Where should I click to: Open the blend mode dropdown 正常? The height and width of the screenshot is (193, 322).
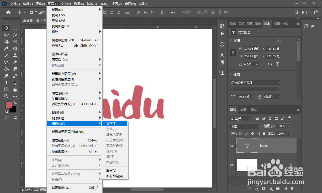(x=244, y=126)
